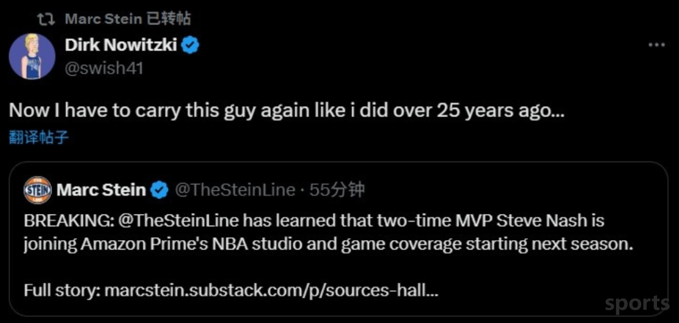Open the @swish41 handle

click(x=104, y=68)
